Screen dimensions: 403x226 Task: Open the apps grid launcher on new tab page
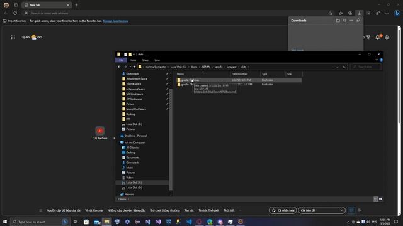[x=13, y=37]
